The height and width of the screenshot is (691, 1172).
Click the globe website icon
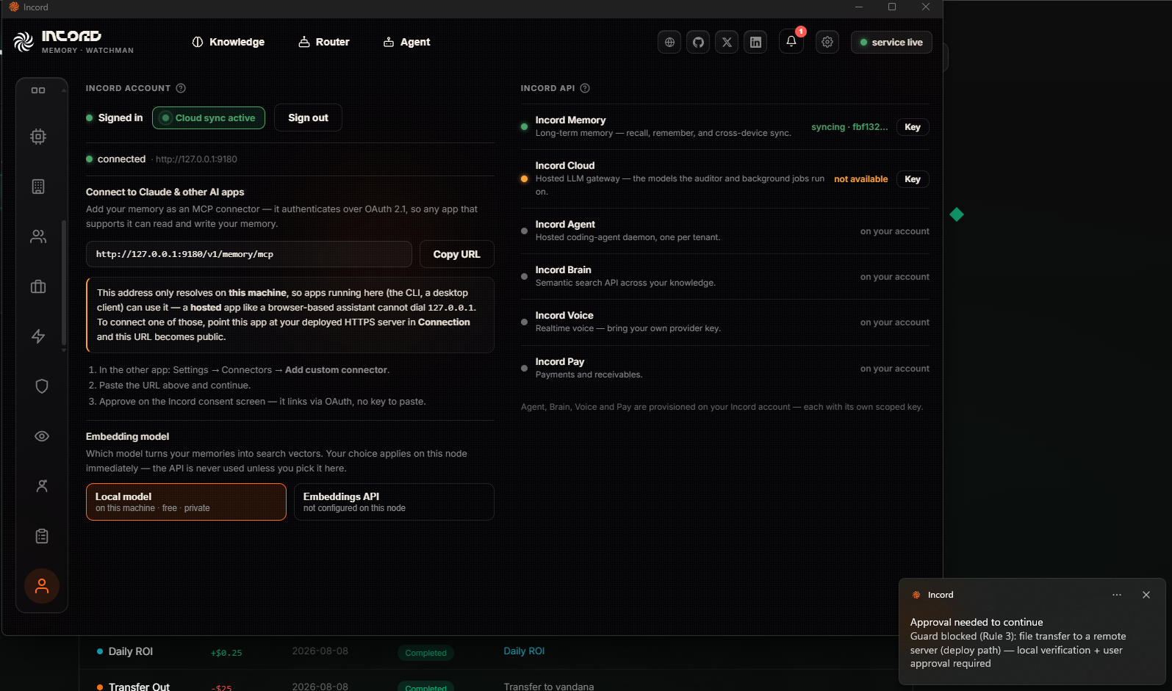[669, 42]
